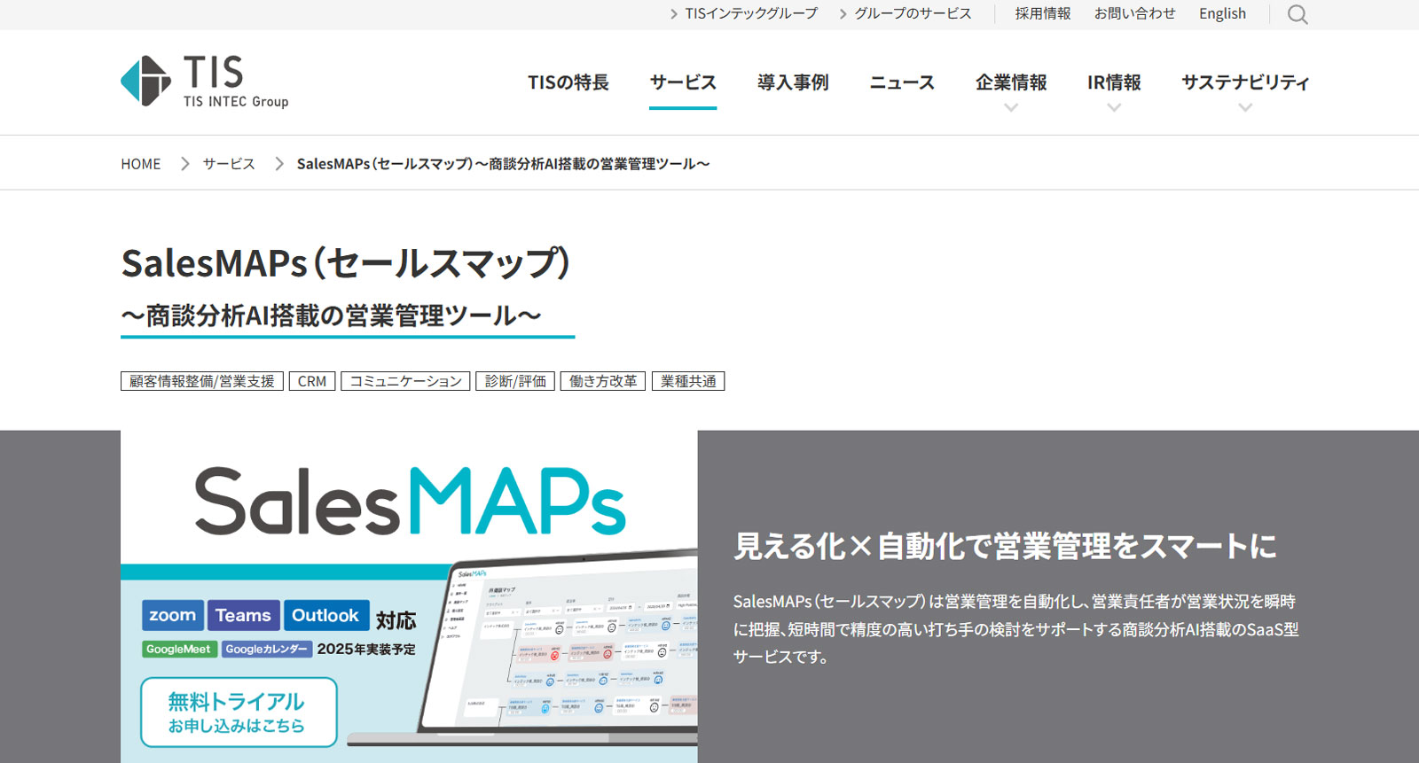Image resolution: width=1419 pixels, height=763 pixels.
Task: Open IR情報 menu item
Action: pyautogui.click(x=1114, y=82)
